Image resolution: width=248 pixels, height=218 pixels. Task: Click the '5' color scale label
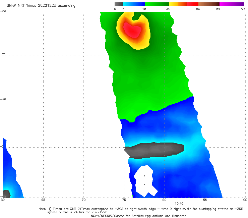click(x=123, y=9)
